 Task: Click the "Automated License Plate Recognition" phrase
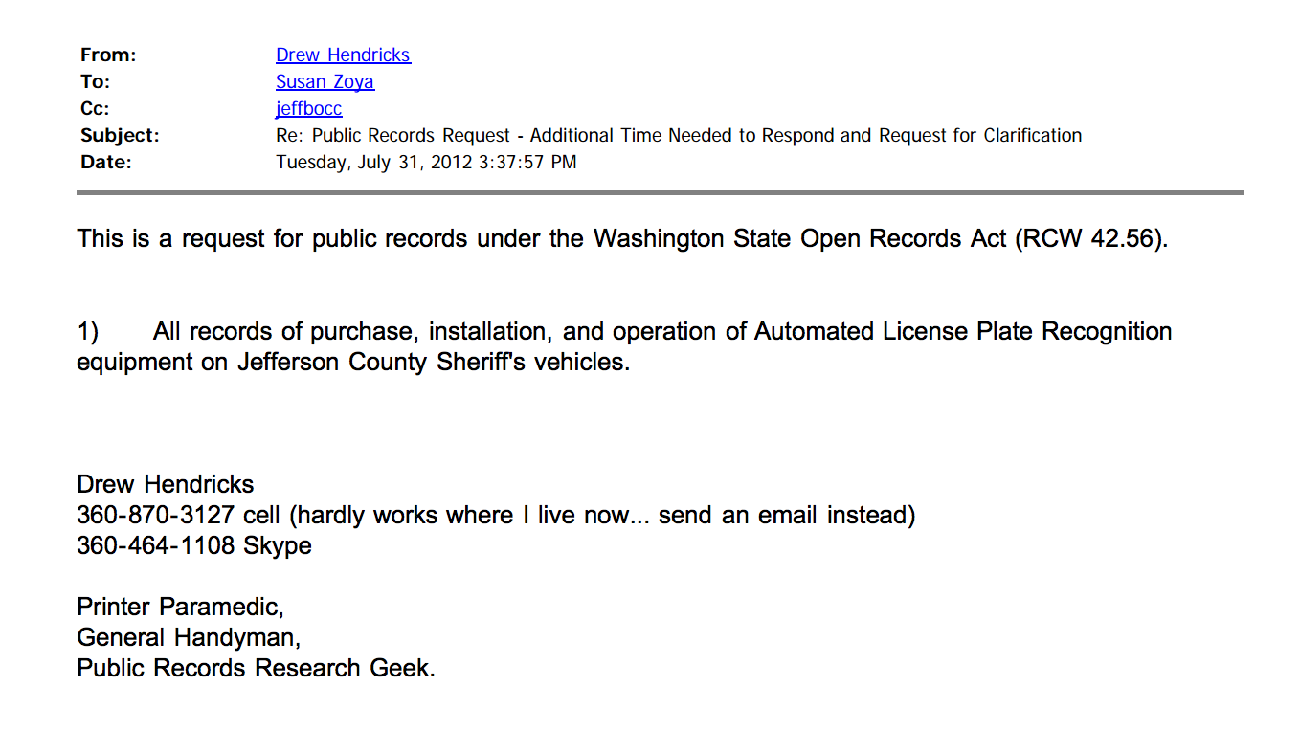click(x=963, y=332)
